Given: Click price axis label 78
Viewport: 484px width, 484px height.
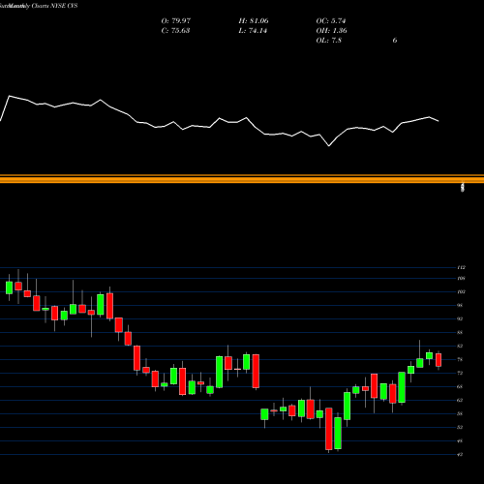Looking at the screenshot, I should point(461,359).
